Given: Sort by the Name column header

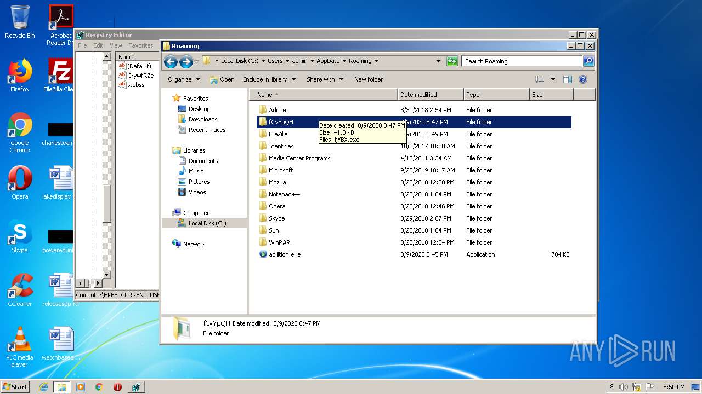Looking at the screenshot, I should pyautogui.click(x=324, y=95).
